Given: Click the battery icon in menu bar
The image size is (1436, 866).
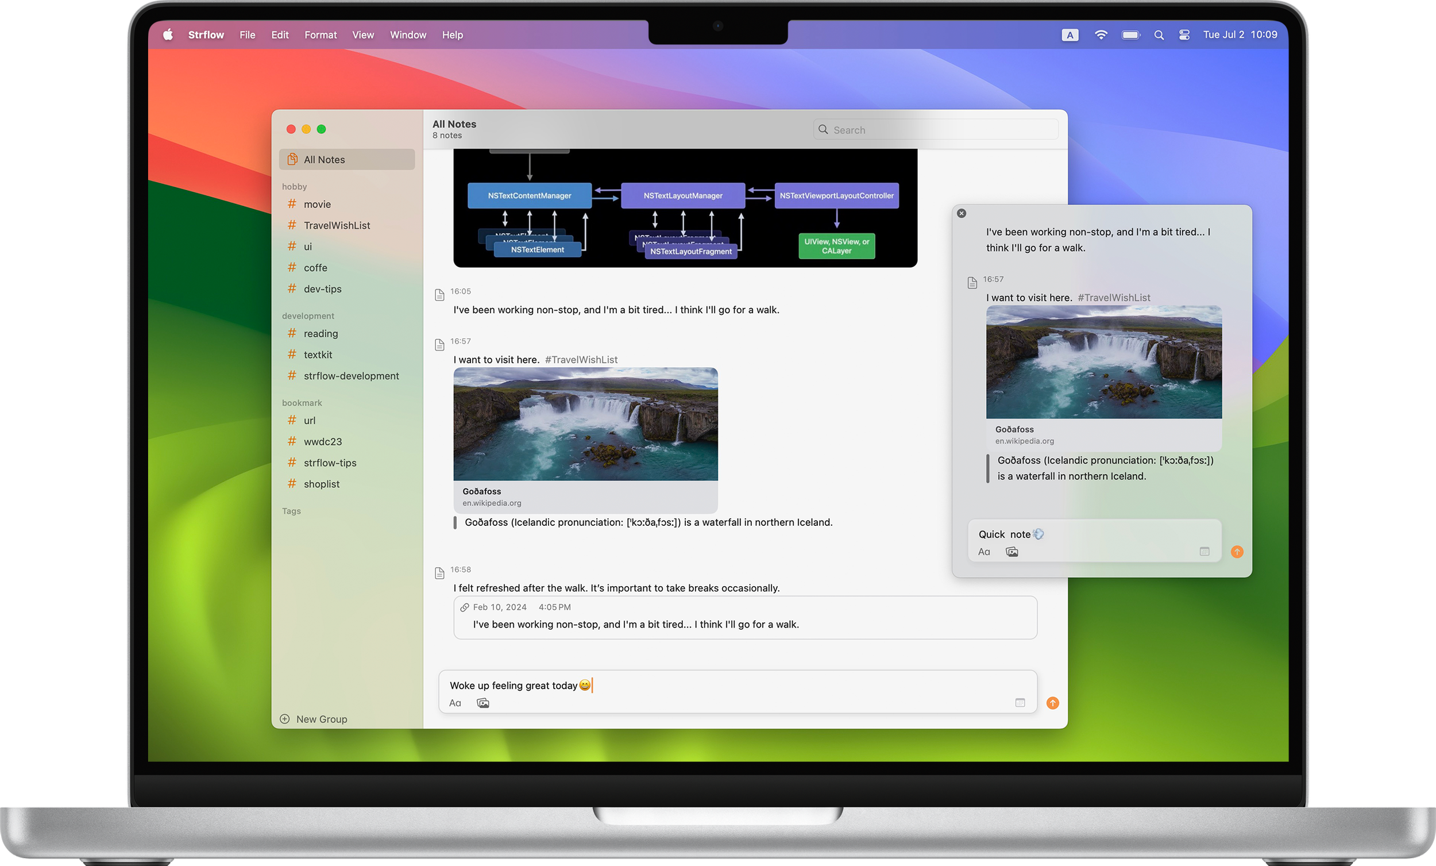Looking at the screenshot, I should (x=1131, y=35).
